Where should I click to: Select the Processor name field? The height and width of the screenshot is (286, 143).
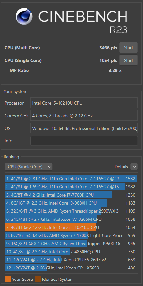[84, 103]
